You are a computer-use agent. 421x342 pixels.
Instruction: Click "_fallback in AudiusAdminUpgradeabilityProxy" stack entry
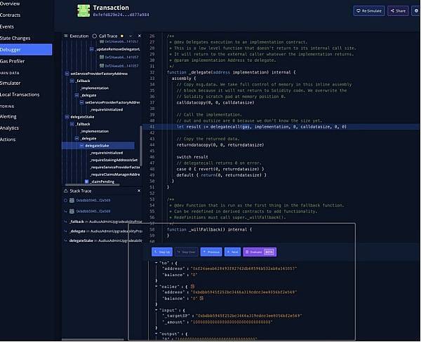pos(106,221)
